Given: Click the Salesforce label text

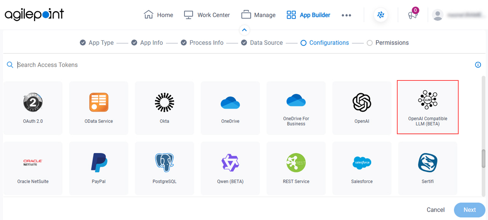Looking at the screenshot, I should click(x=362, y=181).
